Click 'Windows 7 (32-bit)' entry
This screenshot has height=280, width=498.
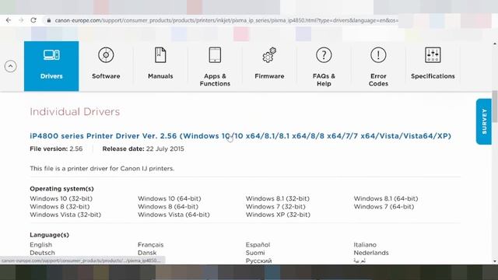point(275,207)
